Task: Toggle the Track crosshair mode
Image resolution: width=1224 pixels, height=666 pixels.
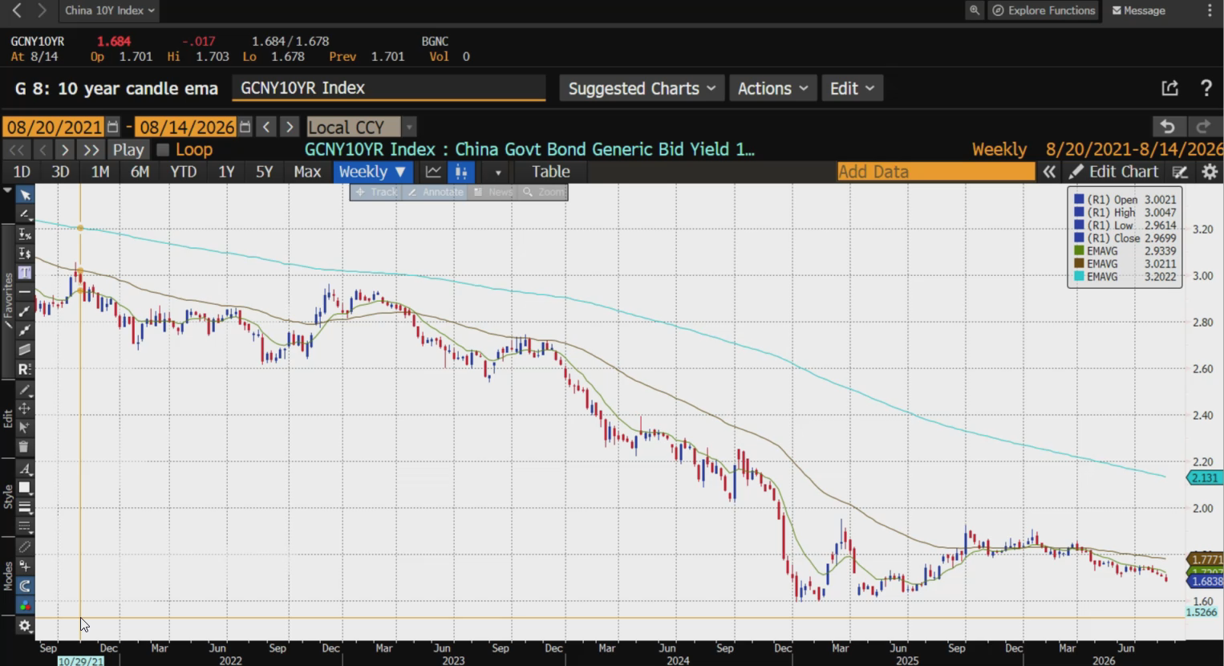Action: 377,192
